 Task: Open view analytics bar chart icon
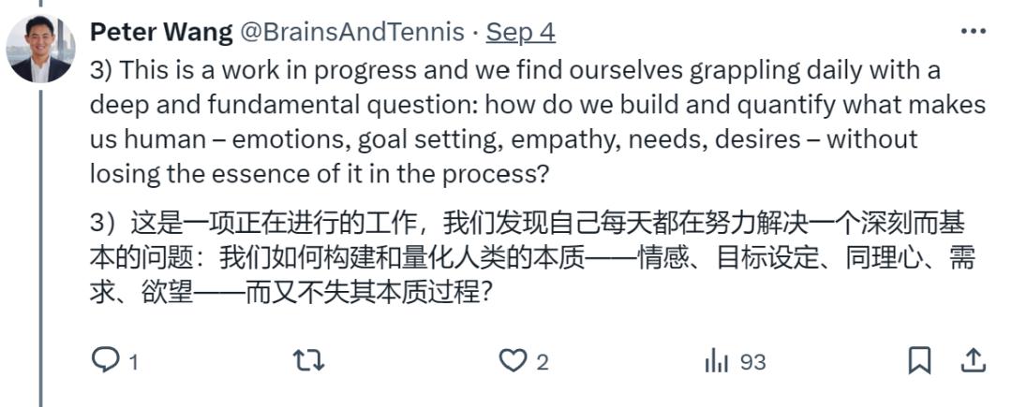717,361
